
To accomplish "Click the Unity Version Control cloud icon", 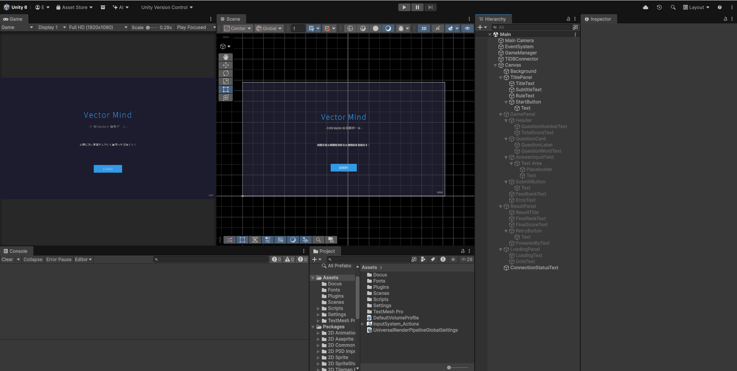I will 645,7.
